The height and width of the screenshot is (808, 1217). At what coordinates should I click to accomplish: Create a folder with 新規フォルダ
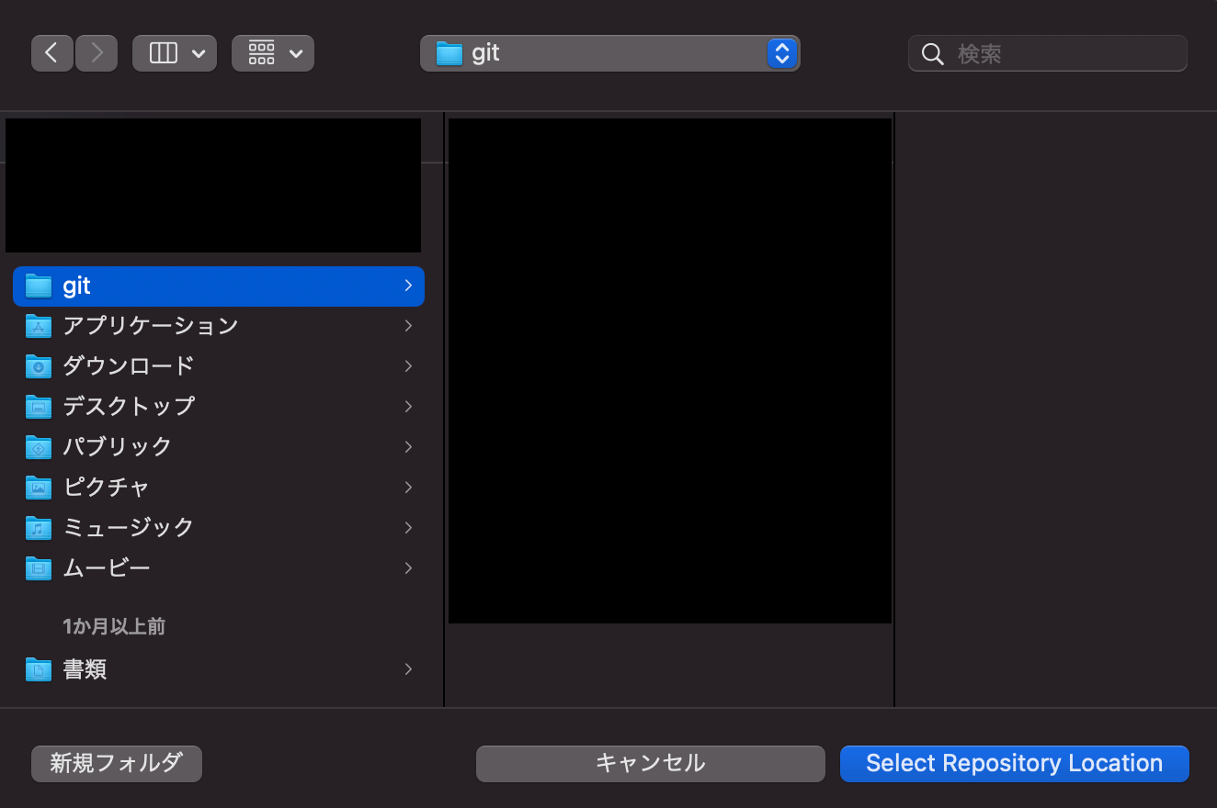point(116,763)
